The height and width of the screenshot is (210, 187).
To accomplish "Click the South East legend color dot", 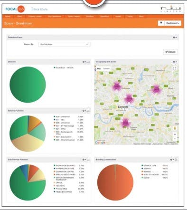I will point(55,67).
